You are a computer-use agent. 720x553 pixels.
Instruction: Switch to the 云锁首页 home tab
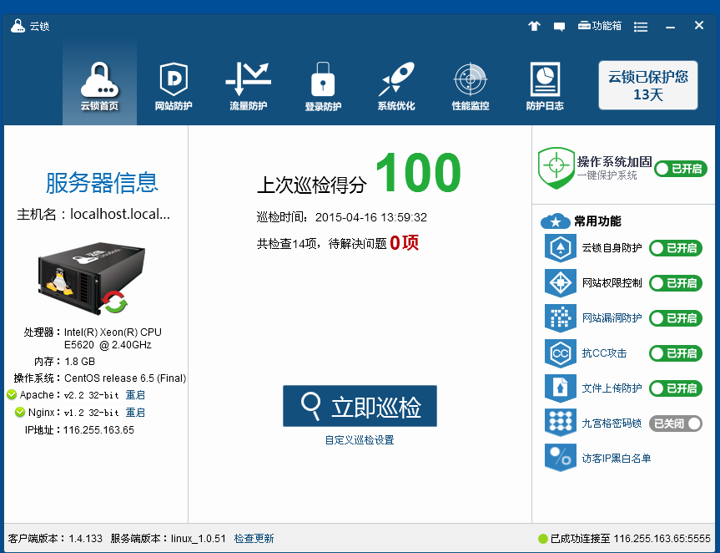tap(99, 81)
